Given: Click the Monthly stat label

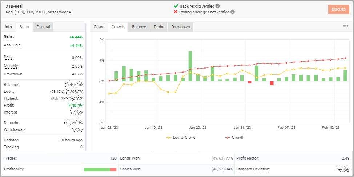Looking at the screenshot, I should (11, 66).
